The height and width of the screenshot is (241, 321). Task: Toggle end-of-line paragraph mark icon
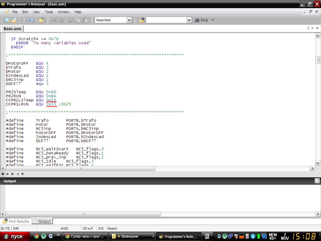pos(22,174)
